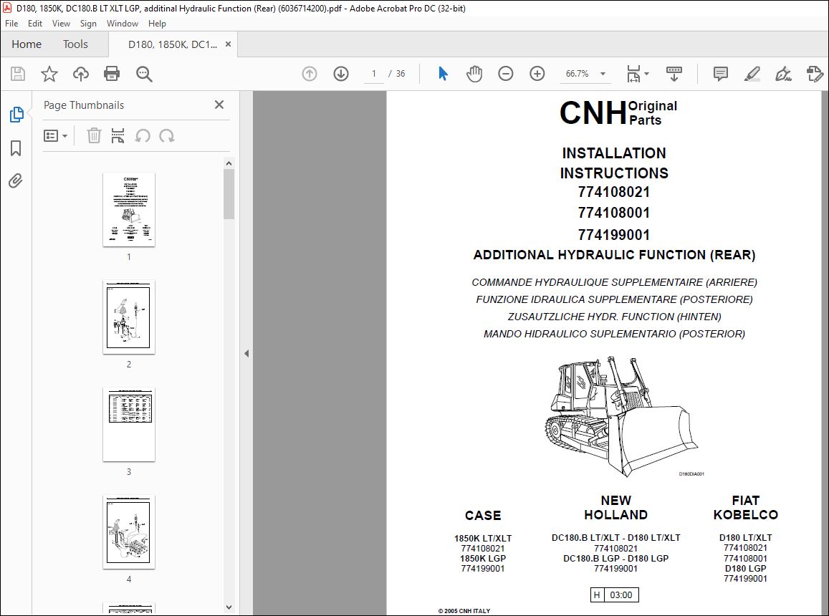Click the print pages thumbnail icon

(118, 136)
